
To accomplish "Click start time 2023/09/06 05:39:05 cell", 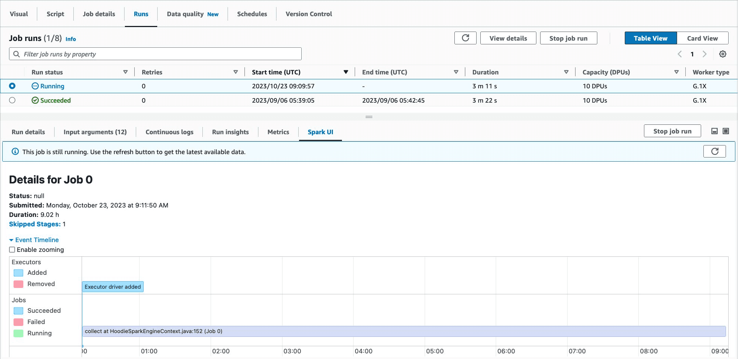I will (x=283, y=100).
